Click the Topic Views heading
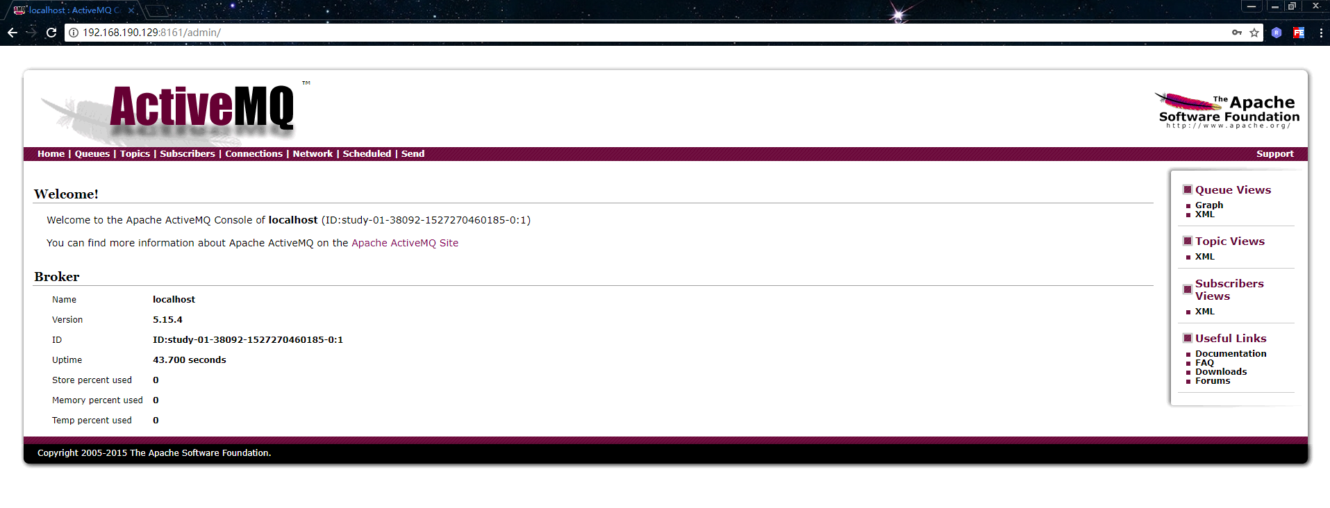 tap(1230, 242)
